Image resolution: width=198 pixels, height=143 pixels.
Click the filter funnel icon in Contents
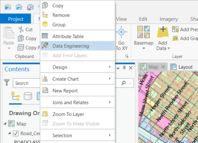coord(7,83)
